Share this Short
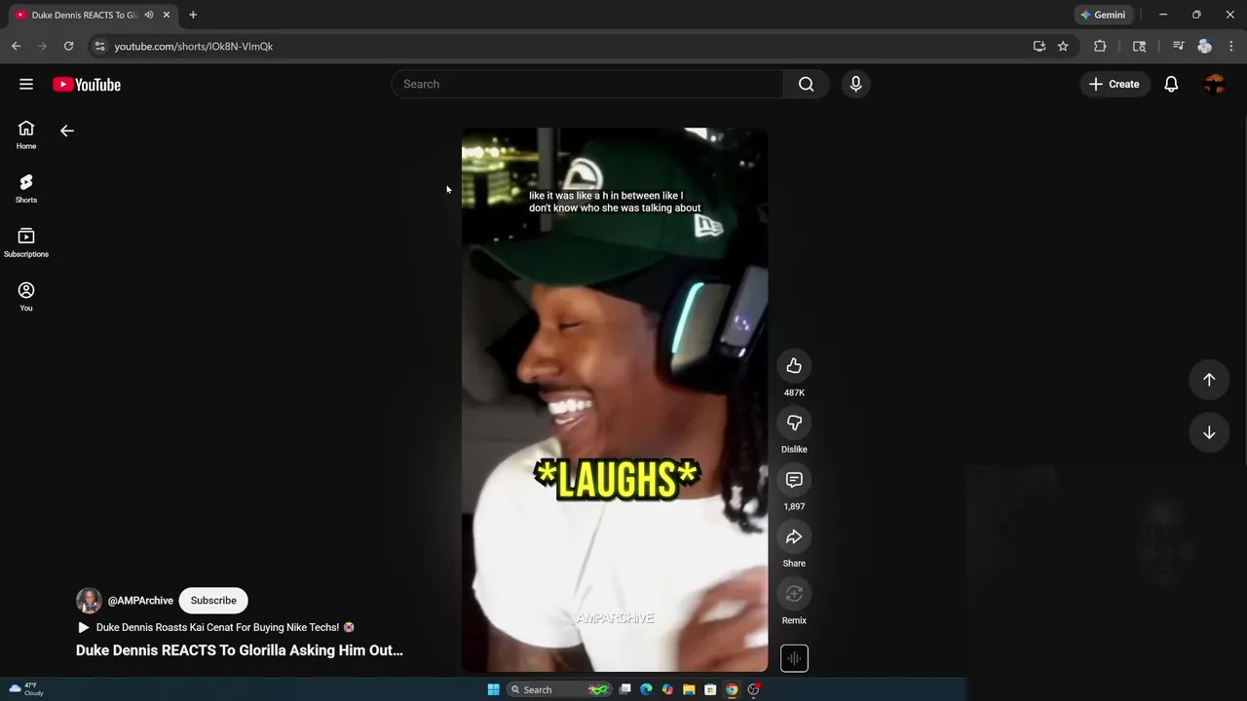The width and height of the screenshot is (1247, 701). click(794, 536)
